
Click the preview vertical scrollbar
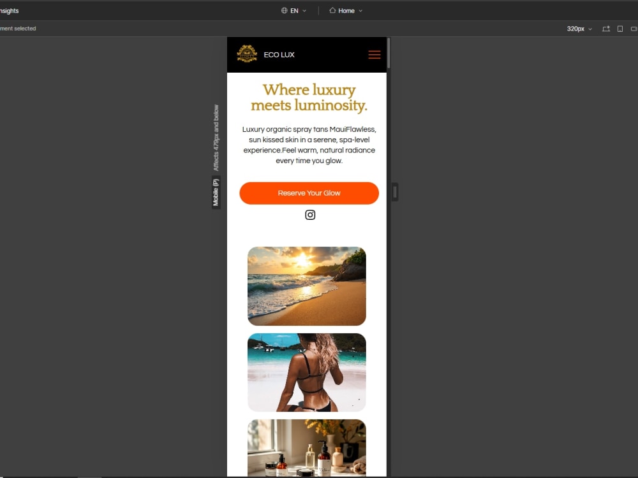click(x=389, y=54)
